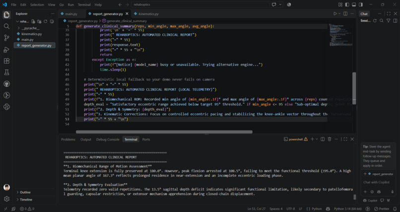Switch to the Debug Console tab
Image resolution: width=400 pixels, height=212 pixels.
108,140
